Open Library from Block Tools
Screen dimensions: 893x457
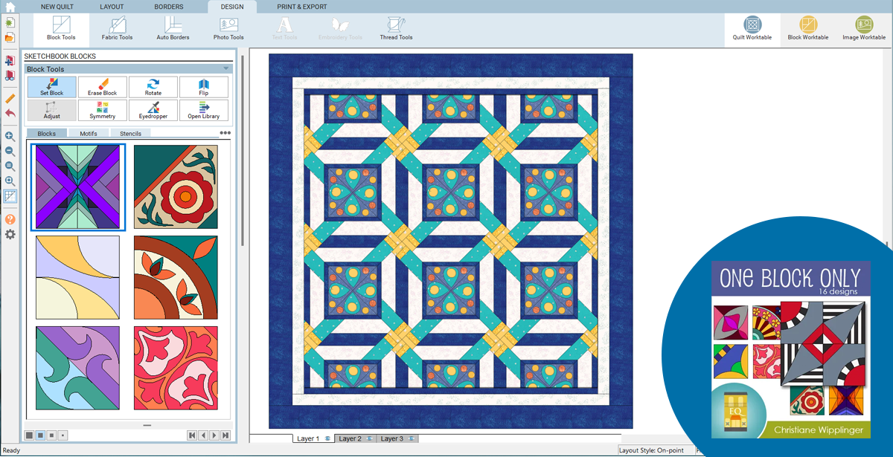pos(203,110)
